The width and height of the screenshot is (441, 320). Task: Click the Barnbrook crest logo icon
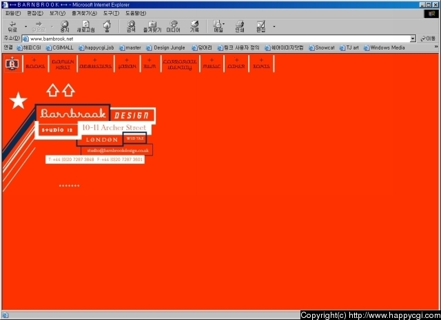pos(12,63)
